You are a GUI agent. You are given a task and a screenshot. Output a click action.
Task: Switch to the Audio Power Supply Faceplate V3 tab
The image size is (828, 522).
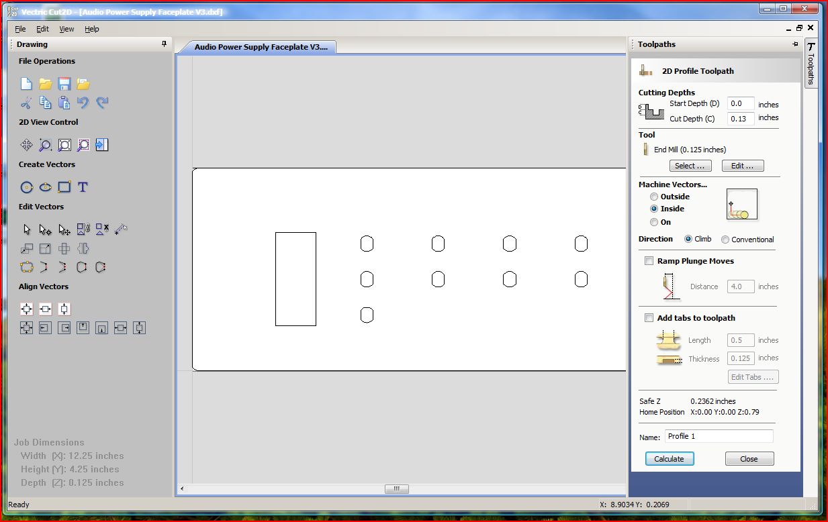point(262,47)
